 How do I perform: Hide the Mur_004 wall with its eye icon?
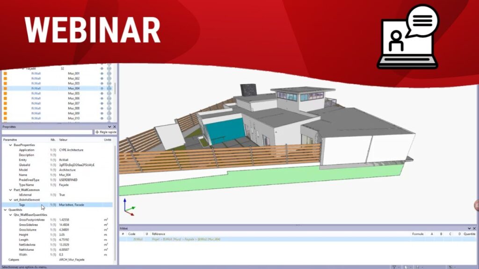(x=102, y=88)
